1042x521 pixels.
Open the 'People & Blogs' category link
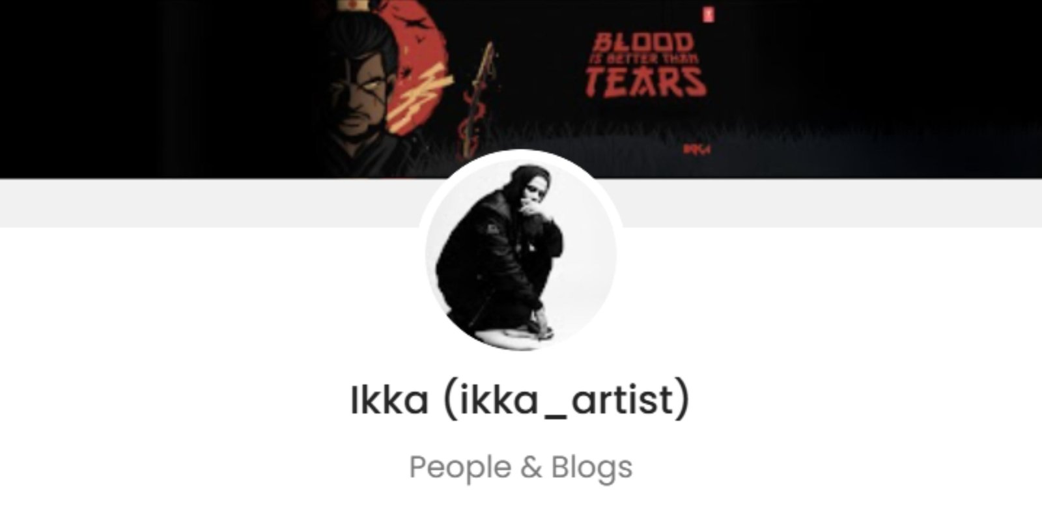pos(520,467)
